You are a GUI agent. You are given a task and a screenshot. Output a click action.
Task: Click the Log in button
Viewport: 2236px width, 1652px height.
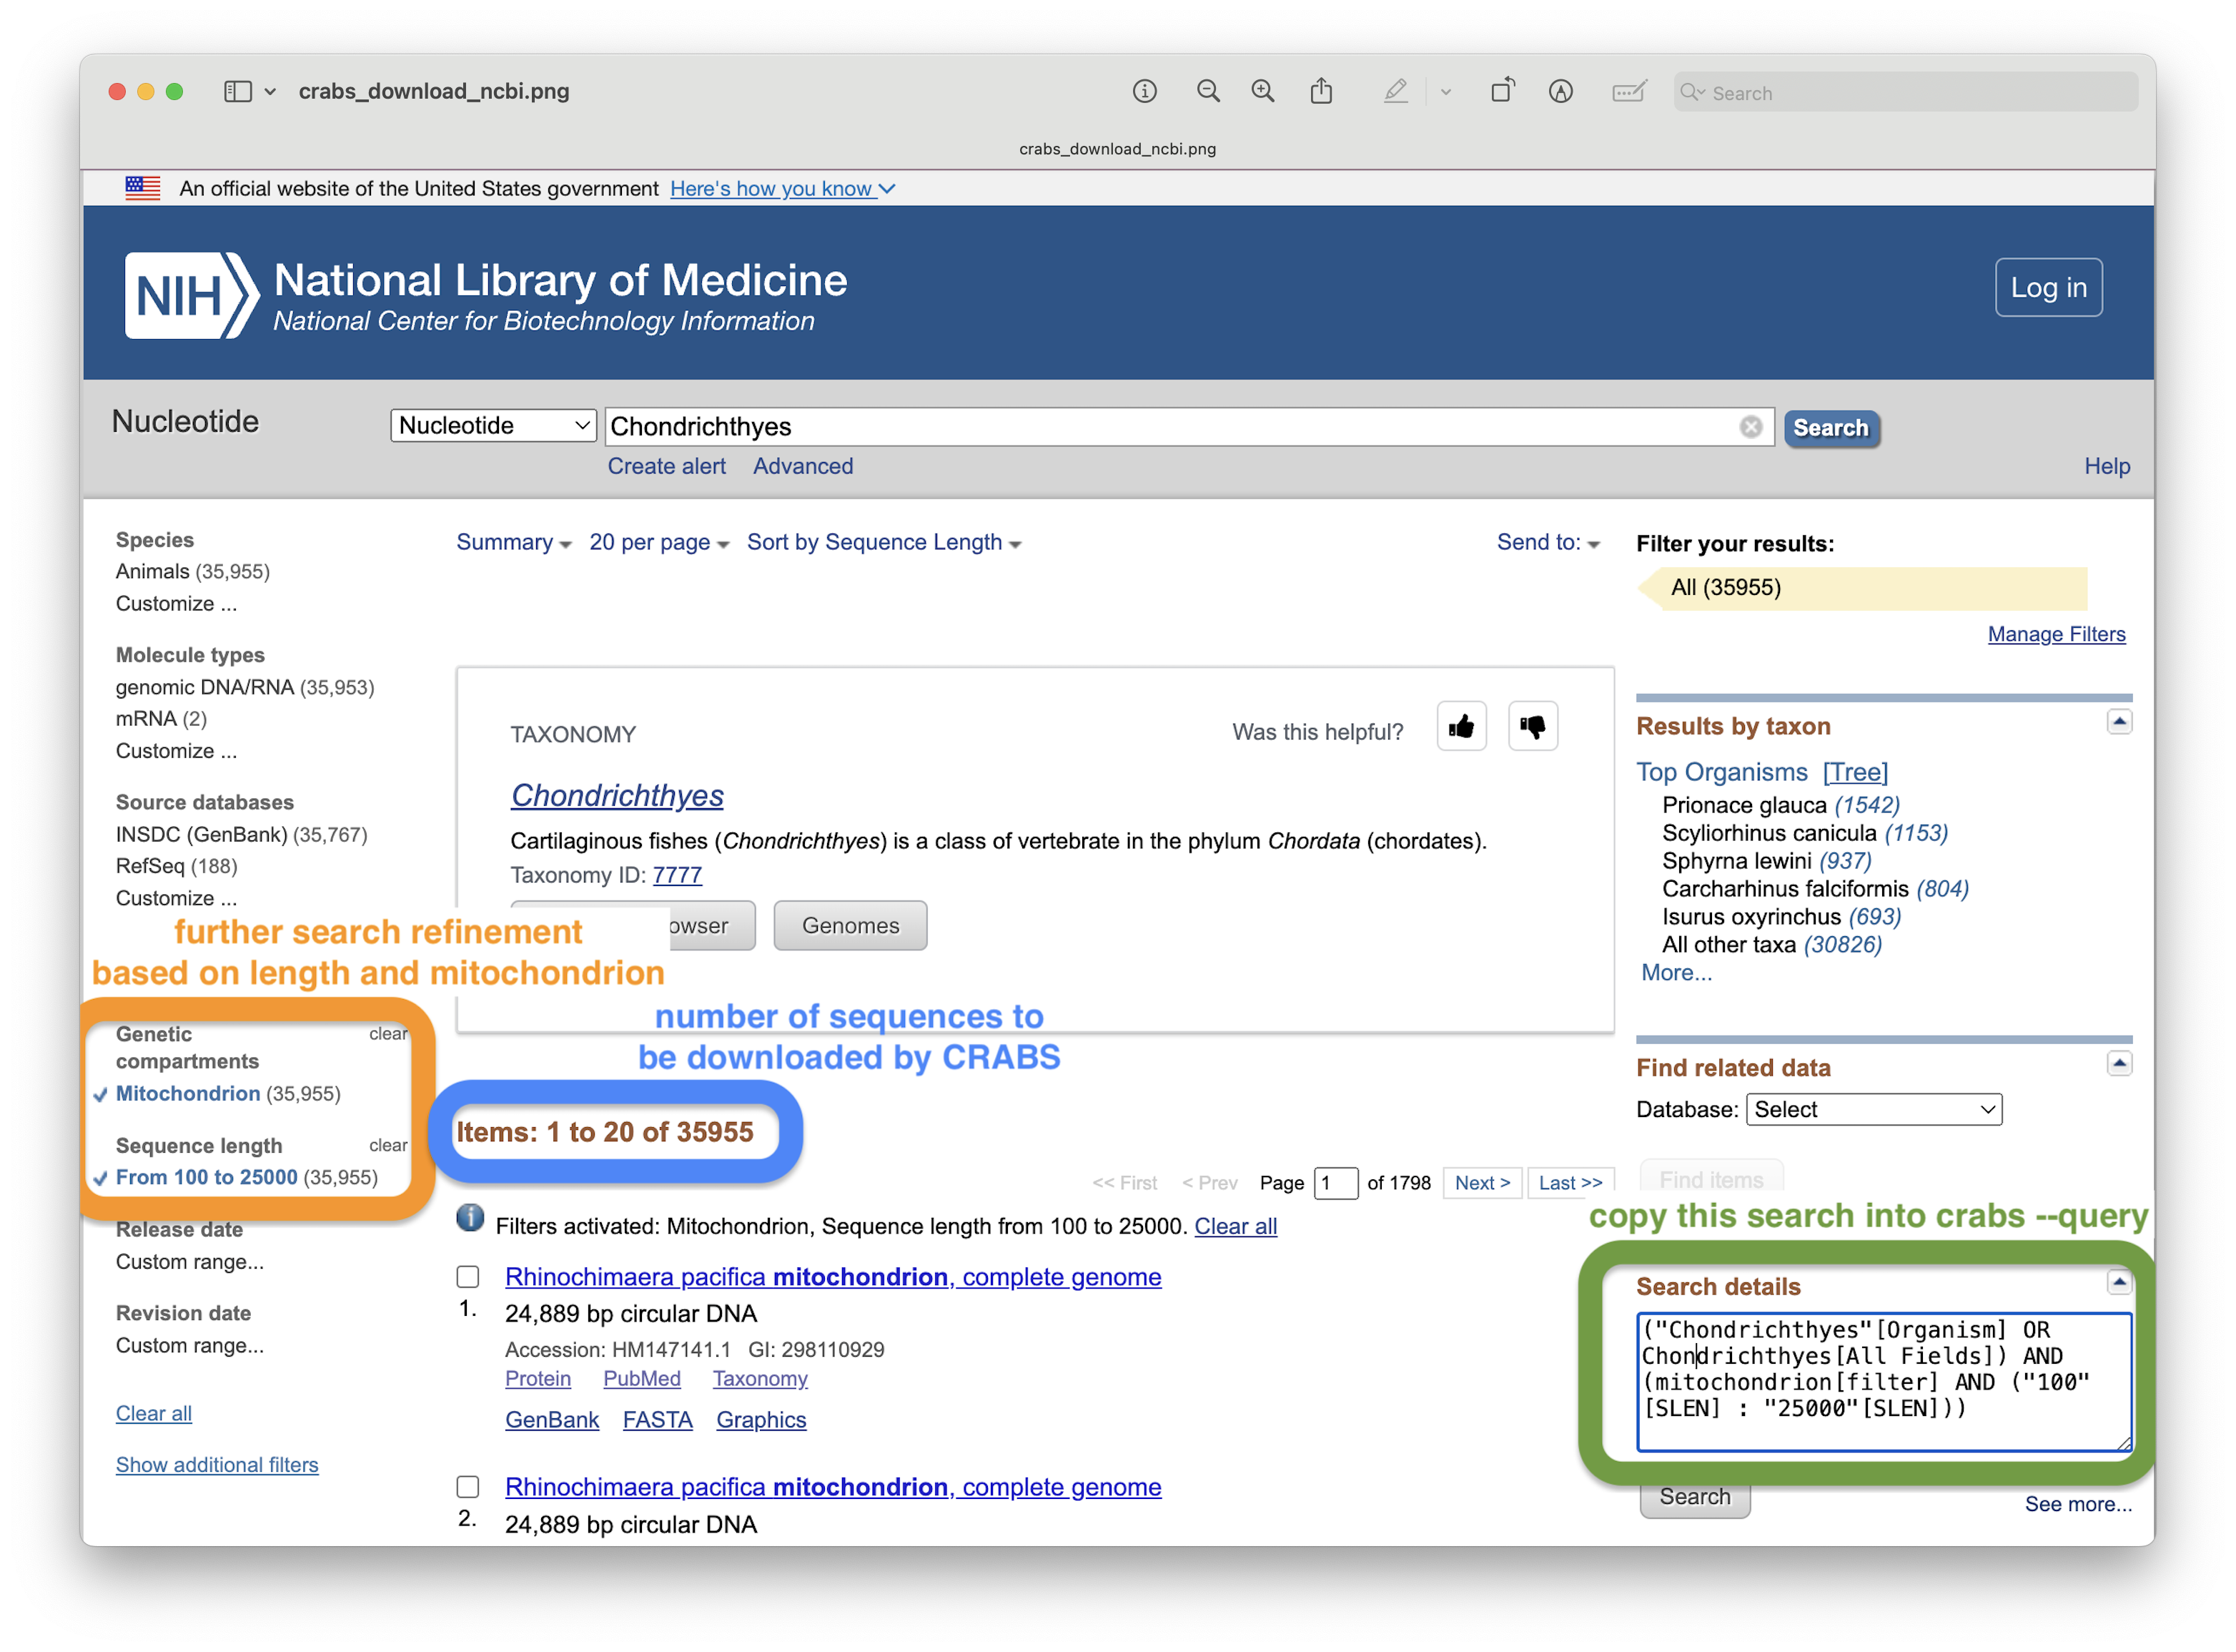tap(2048, 288)
